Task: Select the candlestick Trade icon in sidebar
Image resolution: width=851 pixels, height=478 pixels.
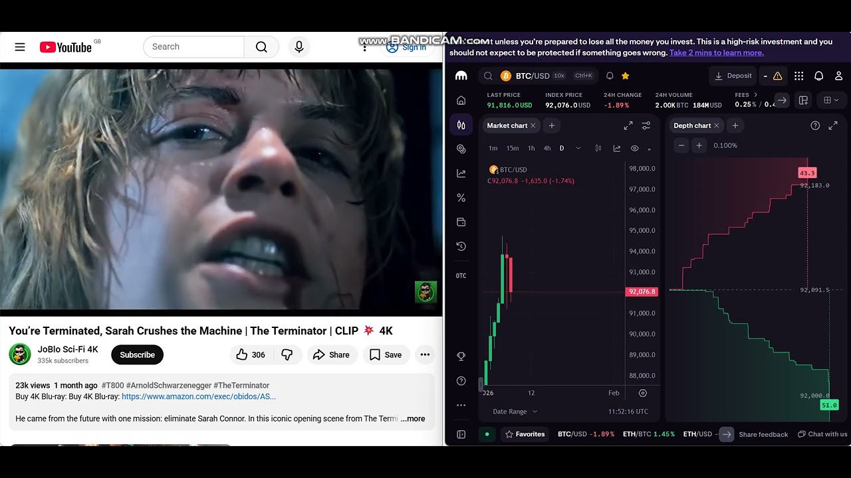Action: pos(461,125)
